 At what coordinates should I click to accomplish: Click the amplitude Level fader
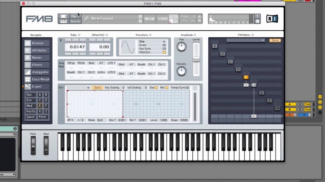(196, 59)
